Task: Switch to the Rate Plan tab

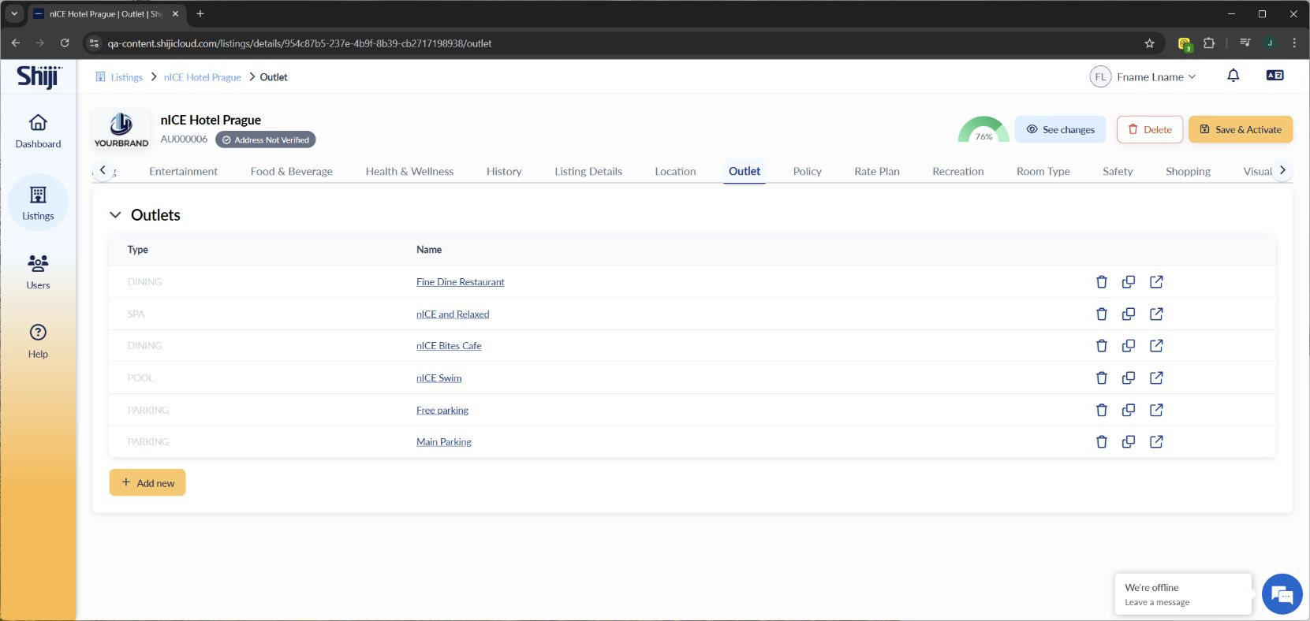Action: tap(876, 171)
